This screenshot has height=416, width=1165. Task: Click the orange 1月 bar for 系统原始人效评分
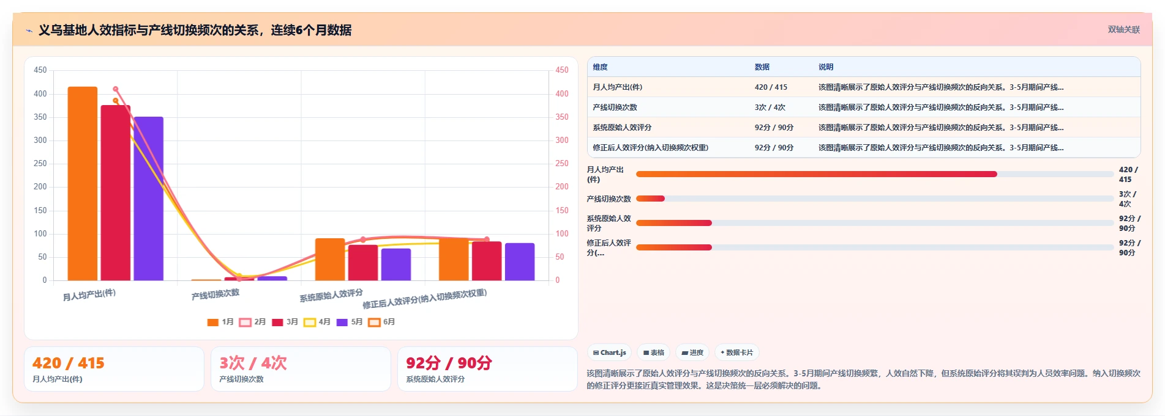(330, 260)
